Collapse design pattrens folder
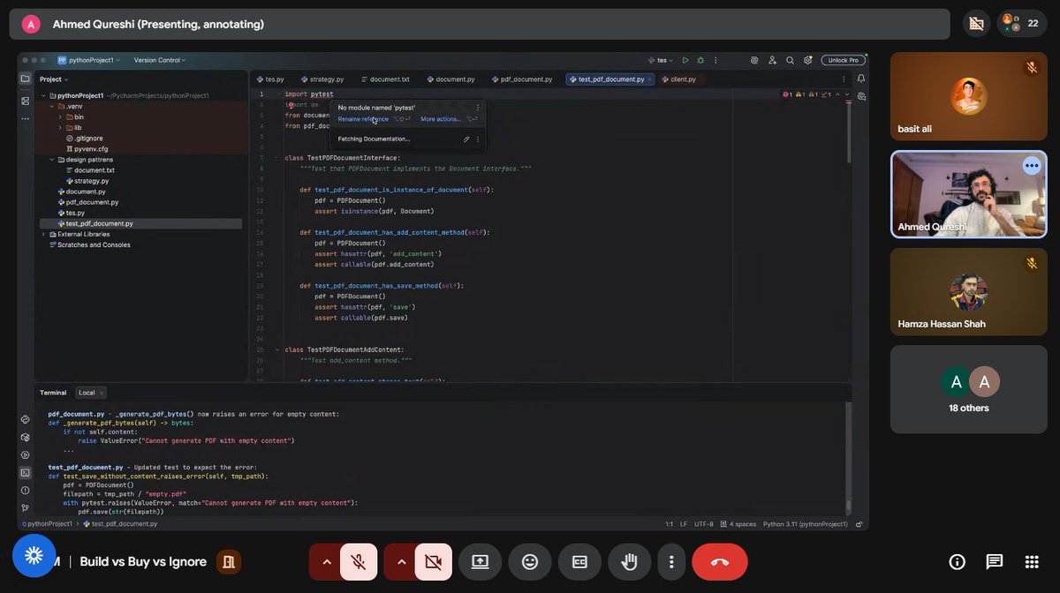Viewport: 1060px width, 593px height. pos(51,160)
